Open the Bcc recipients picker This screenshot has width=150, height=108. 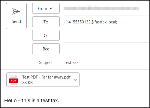coord(46,49)
